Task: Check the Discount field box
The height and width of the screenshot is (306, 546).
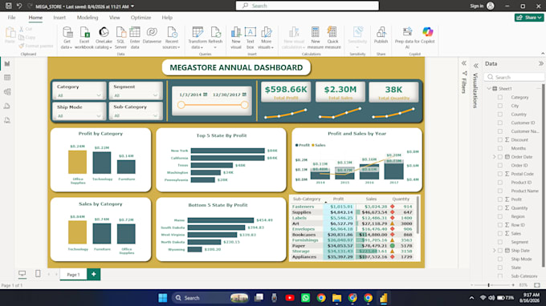Action: coord(500,139)
